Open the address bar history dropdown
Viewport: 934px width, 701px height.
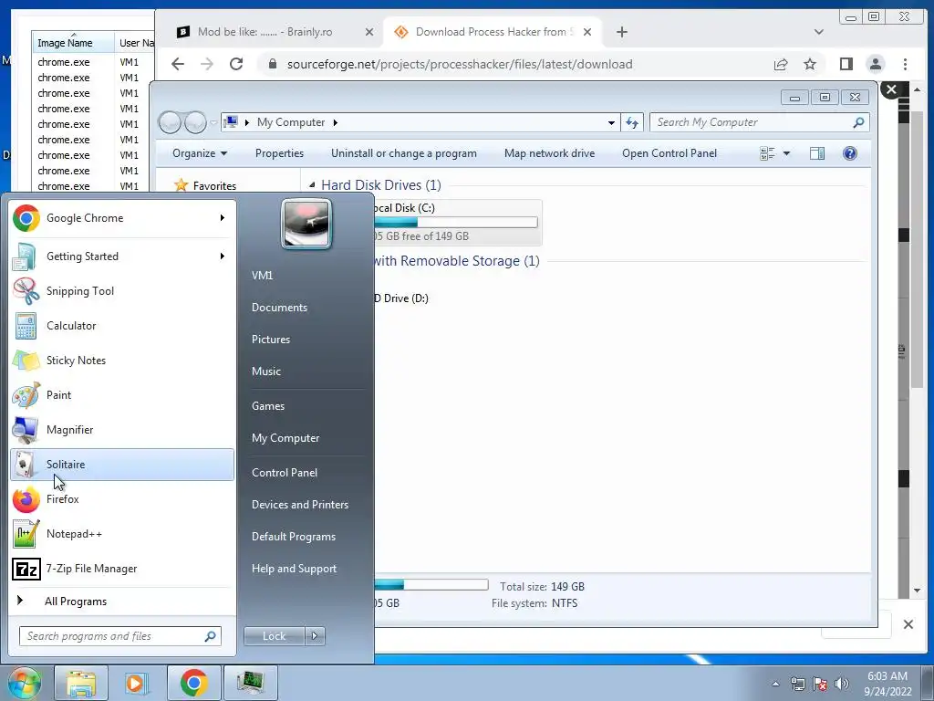pos(611,122)
